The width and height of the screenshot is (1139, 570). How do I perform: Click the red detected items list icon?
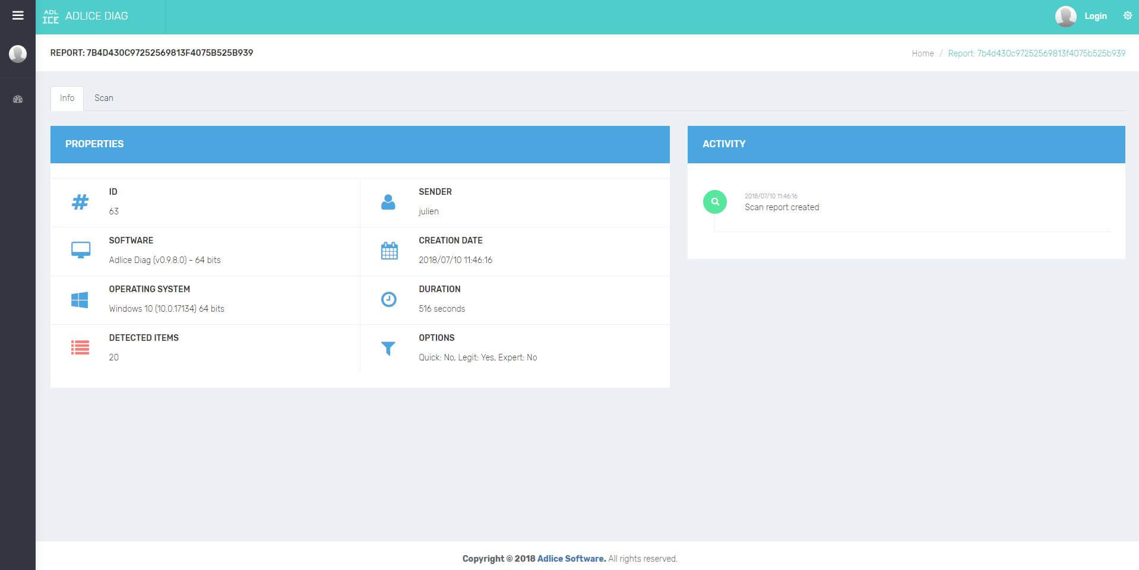pyautogui.click(x=80, y=348)
